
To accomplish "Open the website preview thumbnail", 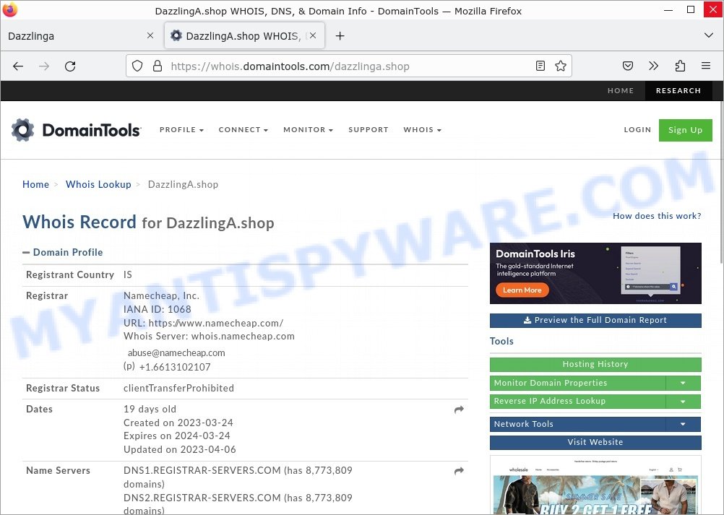I will point(595,485).
